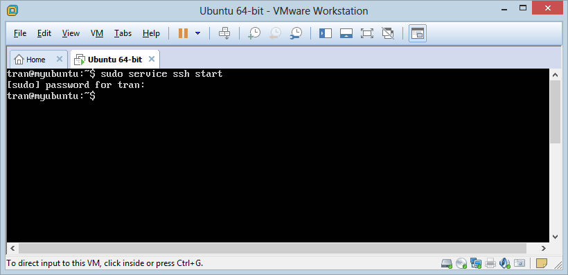The image size is (568, 275).
Task: Take a snapshot of this virtual machine
Action: click(x=254, y=33)
